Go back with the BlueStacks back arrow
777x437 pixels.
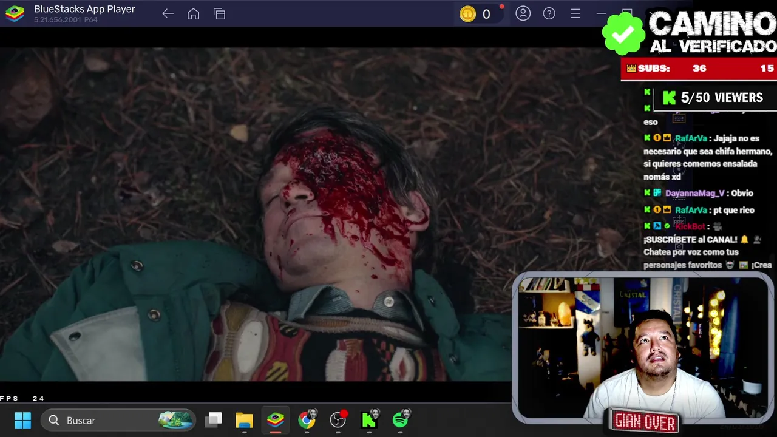(168, 14)
